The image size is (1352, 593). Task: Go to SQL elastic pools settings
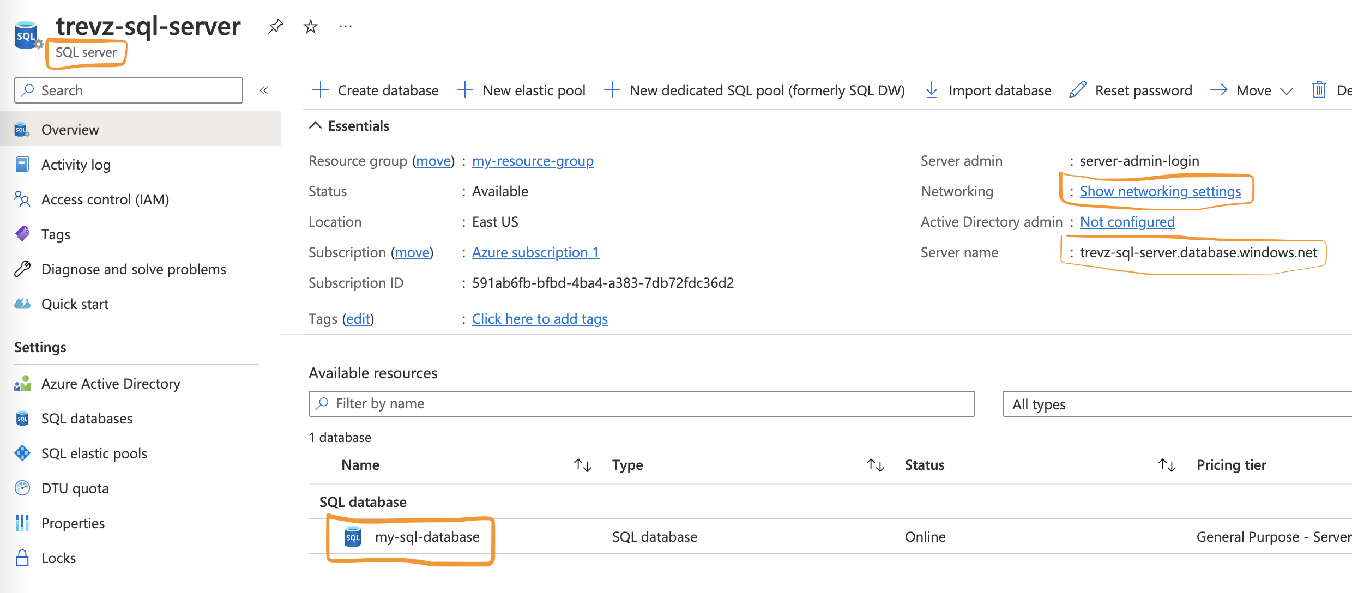(94, 453)
